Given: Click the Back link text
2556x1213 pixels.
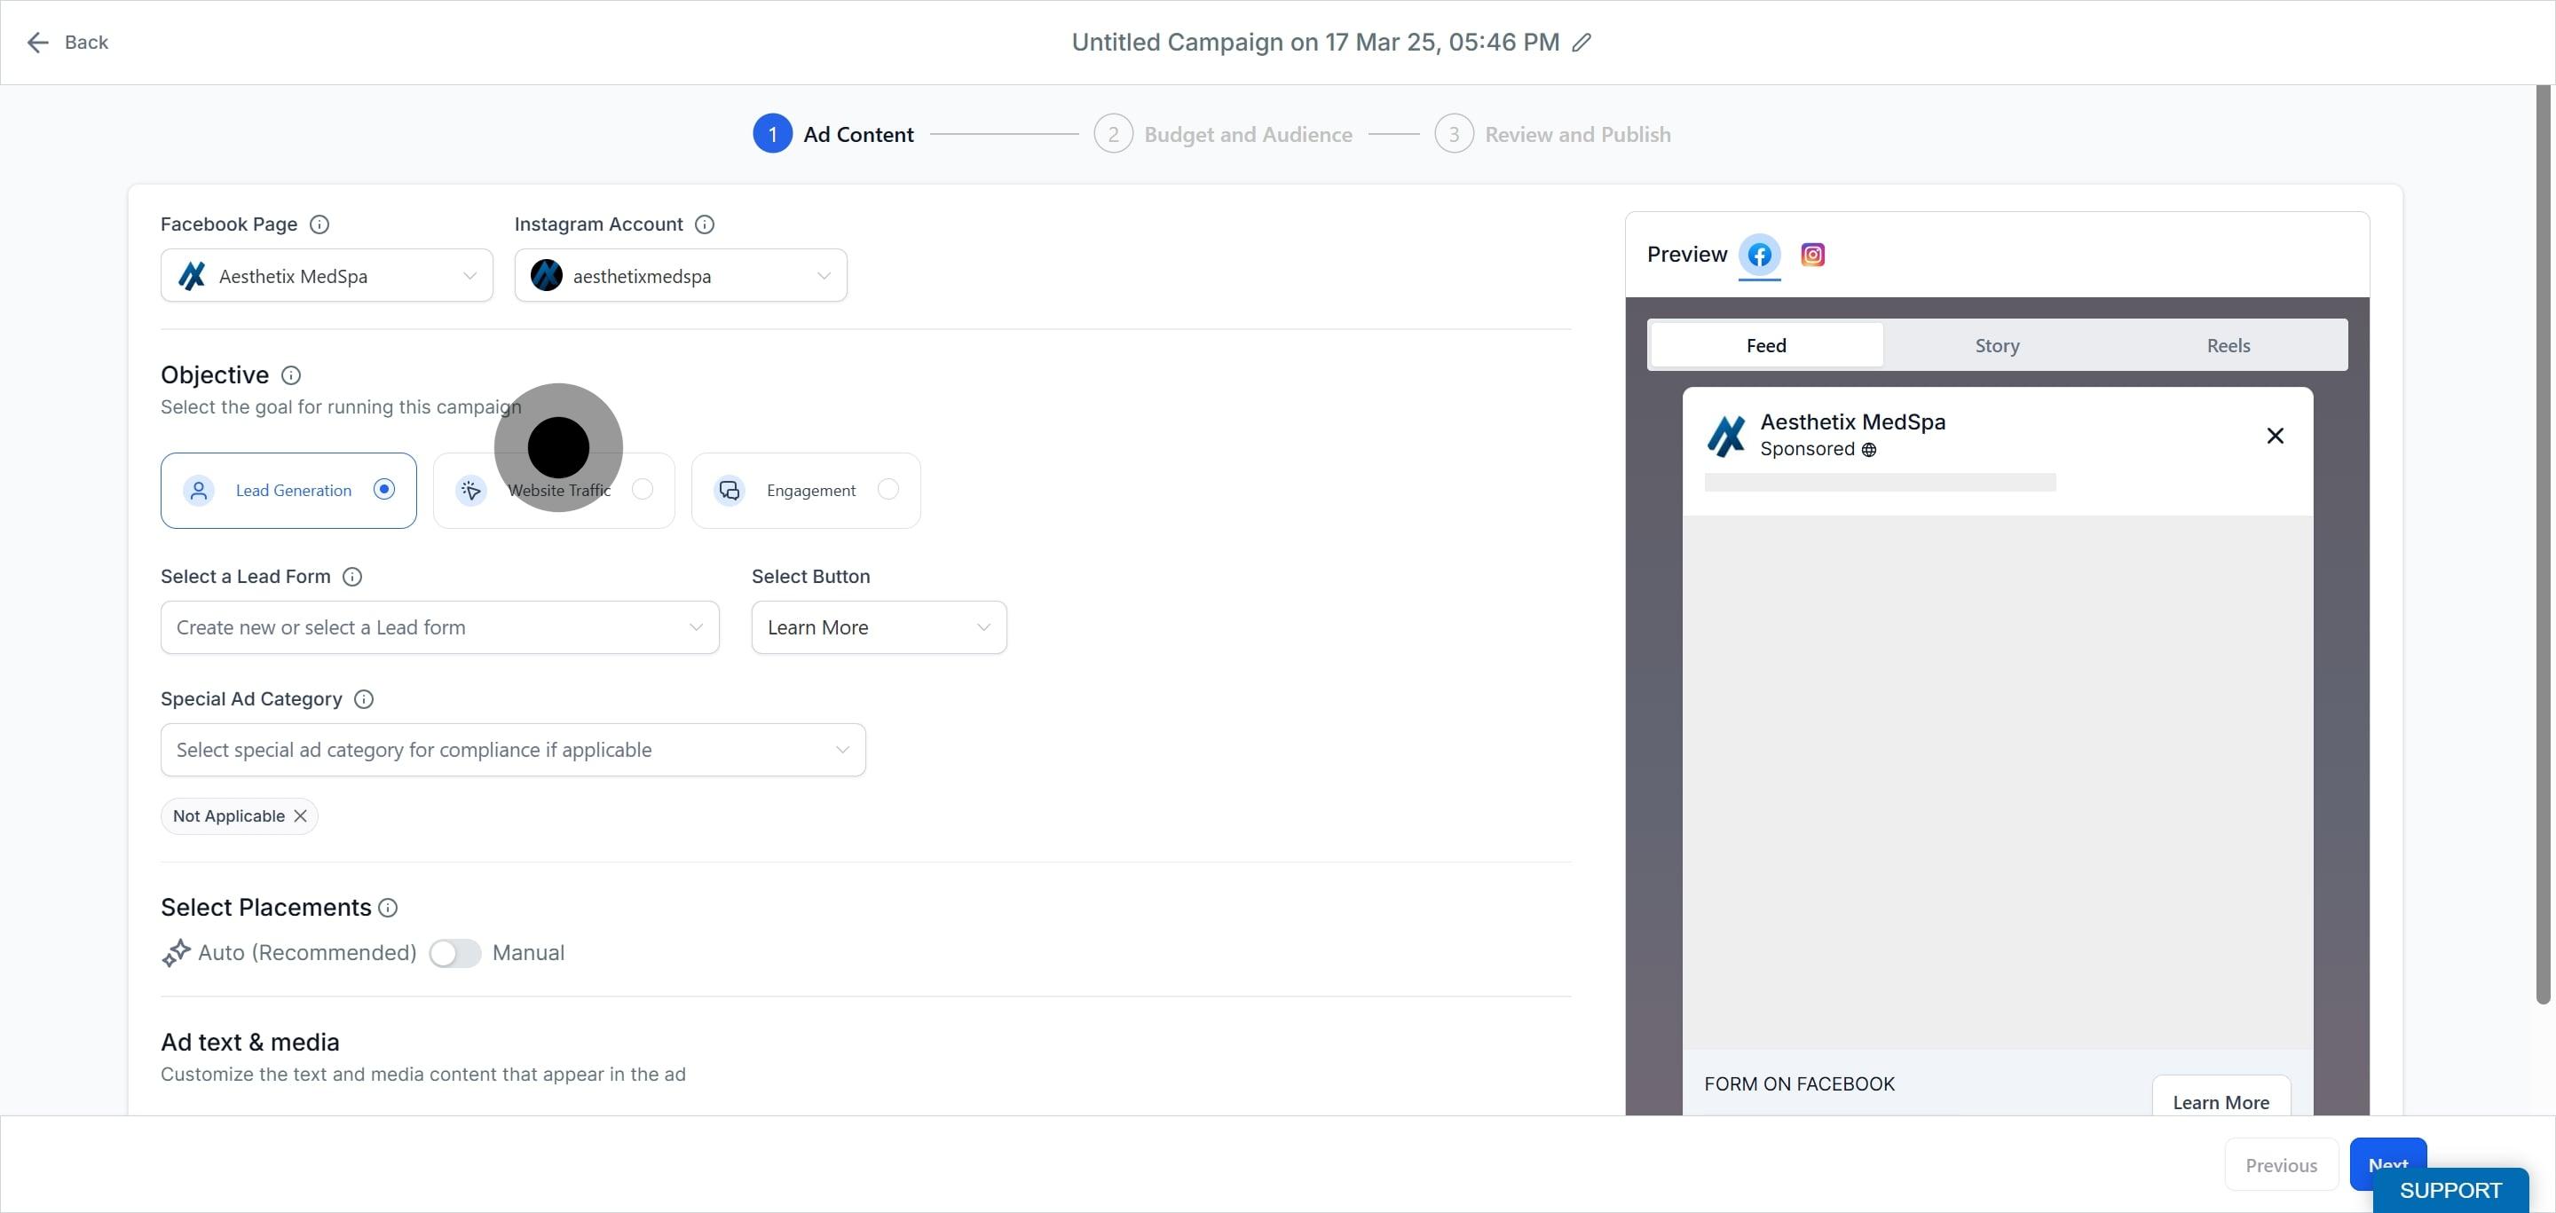Looking at the screenshot, I should coord(86,43).
